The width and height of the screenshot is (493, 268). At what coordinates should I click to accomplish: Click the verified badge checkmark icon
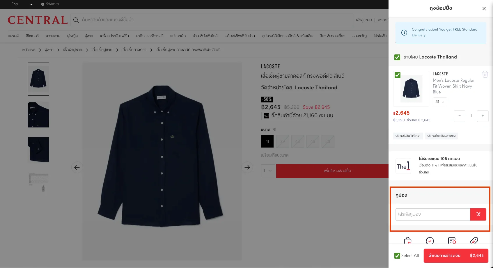tap(430, 241)
